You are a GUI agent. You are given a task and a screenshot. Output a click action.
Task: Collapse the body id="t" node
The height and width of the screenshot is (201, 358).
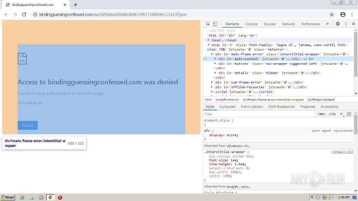209,45
